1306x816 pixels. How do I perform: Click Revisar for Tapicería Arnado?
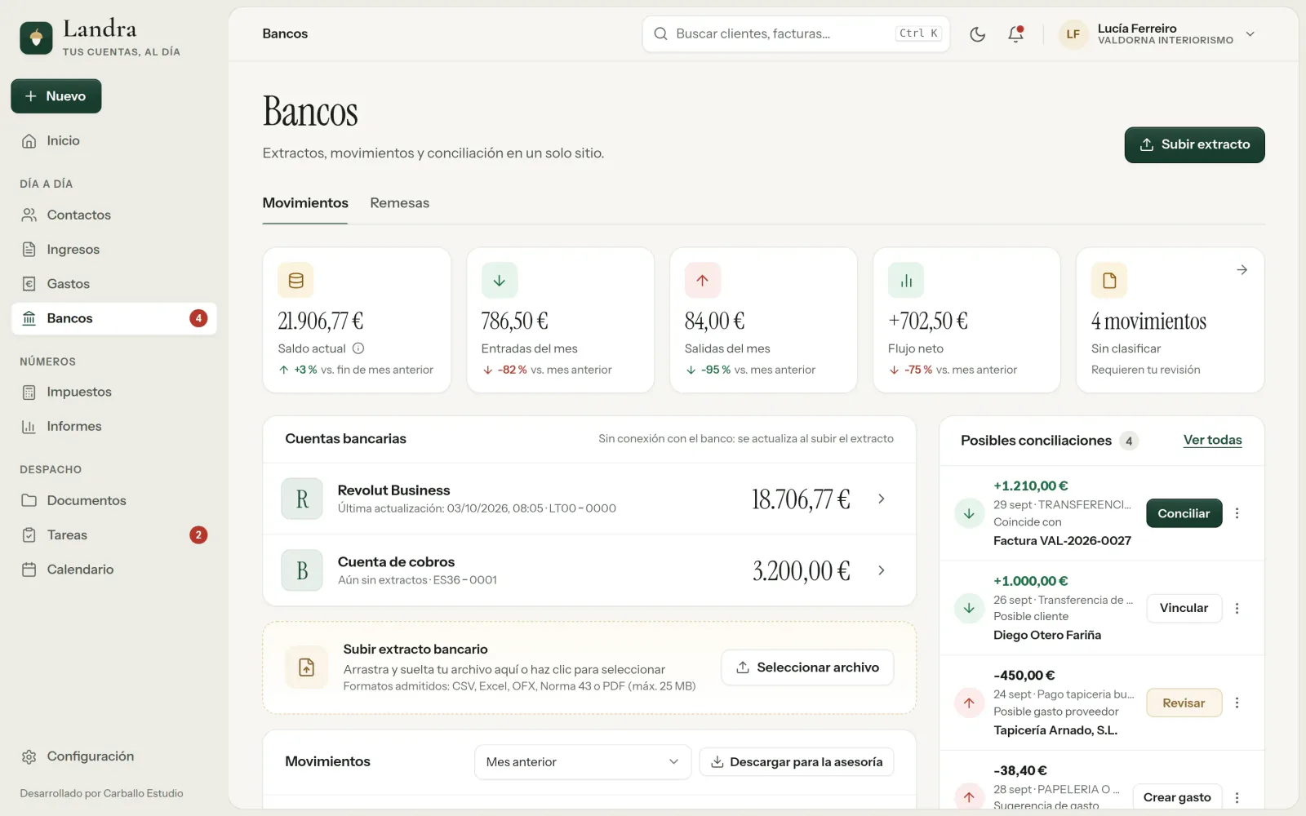[x=1184, y=703]
